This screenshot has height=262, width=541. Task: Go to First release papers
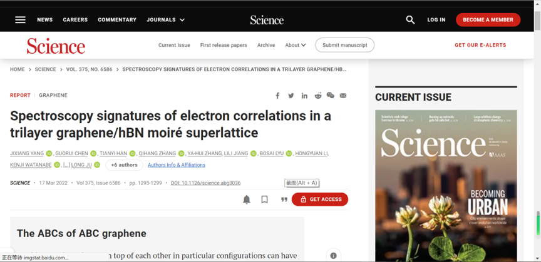point(224,45)
